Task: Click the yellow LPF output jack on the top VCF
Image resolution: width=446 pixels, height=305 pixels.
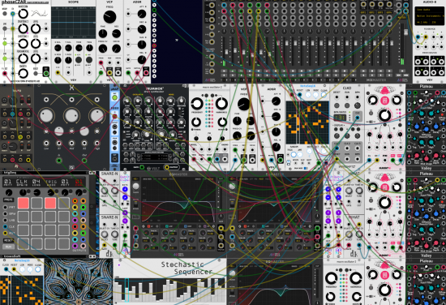Action: pos(109,73)
